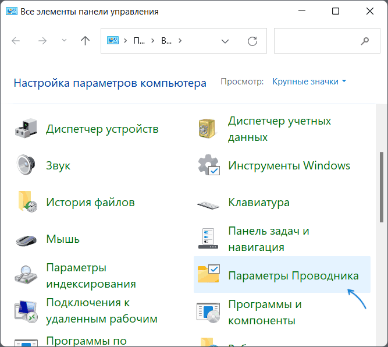This screenshot has width=388, height=347.
Task: Open 'Параметры Проводника' link
Action: click(293, 275)
